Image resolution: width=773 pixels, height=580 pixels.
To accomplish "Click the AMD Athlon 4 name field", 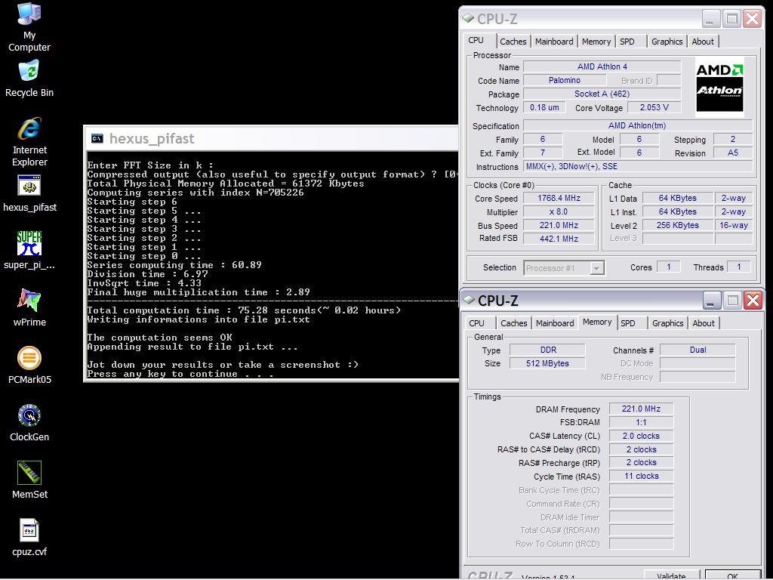I will (x=602, y=66).
